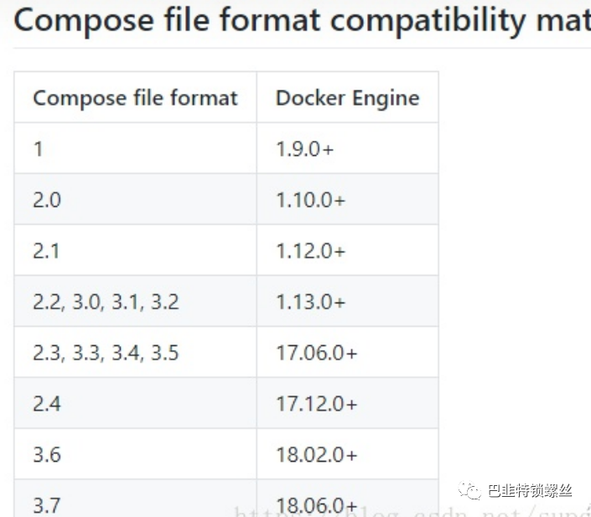Viewport: 591px width, 517px height.
Task: Click the 18.02.0+ engine version cell
Action: [x=348, y=453]
